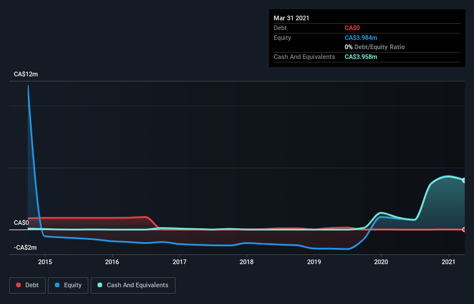Click the Cash And Equivalents label in tooltip
Screen dimensions: 474x304
(304, 57)
